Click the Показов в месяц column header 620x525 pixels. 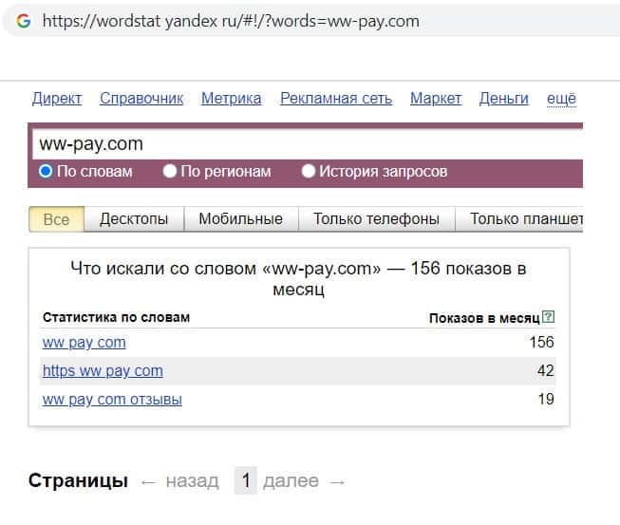484,318
